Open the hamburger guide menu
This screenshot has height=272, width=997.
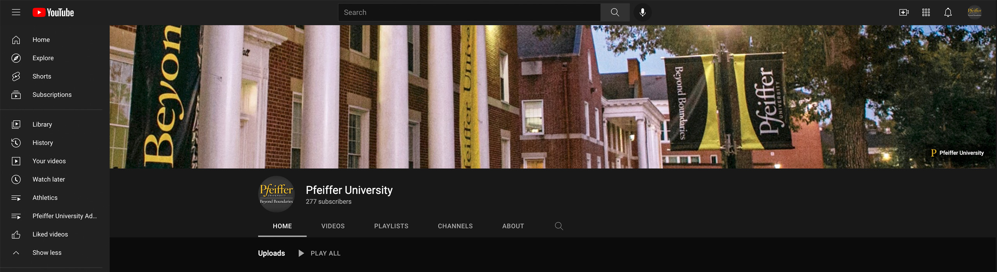coord(16,12)
